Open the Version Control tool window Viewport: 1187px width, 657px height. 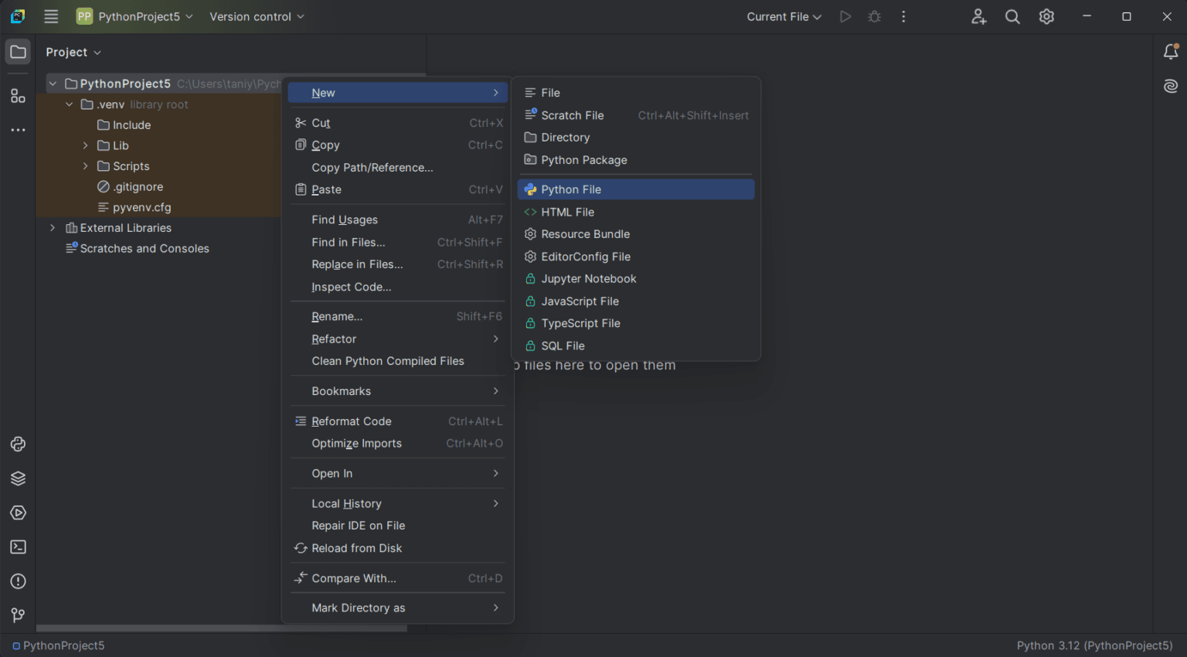click(x=17, y=615)
